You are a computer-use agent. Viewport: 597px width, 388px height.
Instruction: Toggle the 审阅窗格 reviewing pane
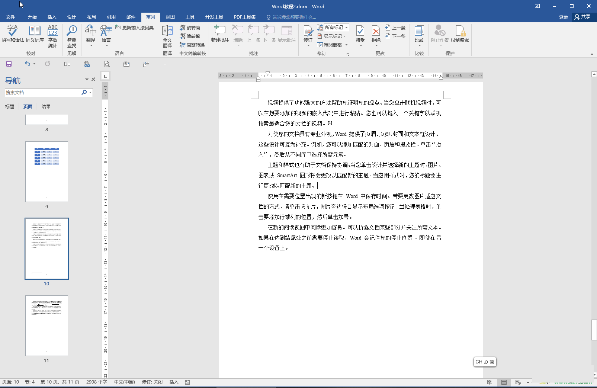[x=330, y=45]
